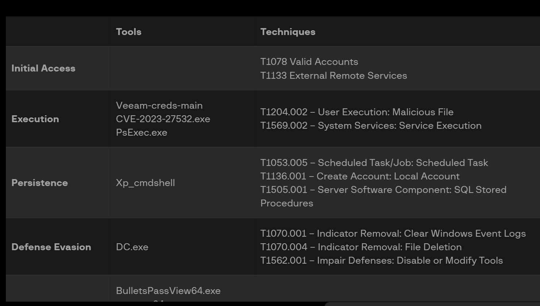Click T1078 Valid Accounts technique
The image size is (540, 306).
[309, 62]
